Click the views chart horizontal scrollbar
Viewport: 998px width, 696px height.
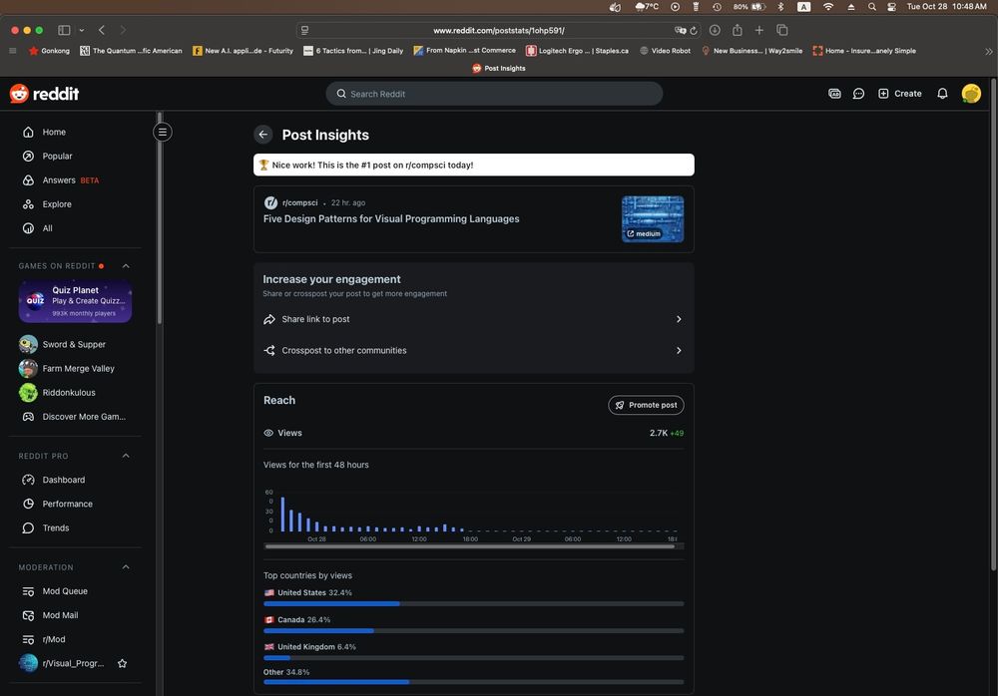(x=469, y=546)
